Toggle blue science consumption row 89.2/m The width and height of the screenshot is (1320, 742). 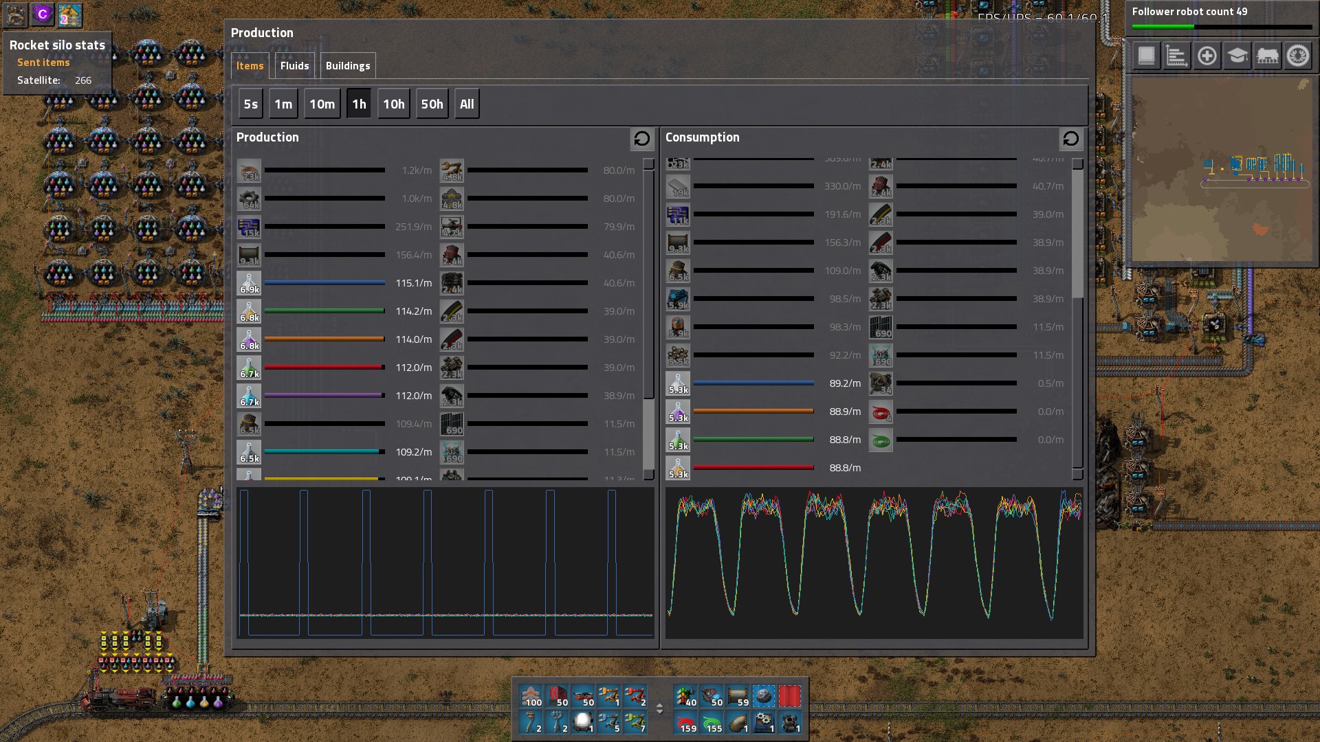click(x=753, y=383)
